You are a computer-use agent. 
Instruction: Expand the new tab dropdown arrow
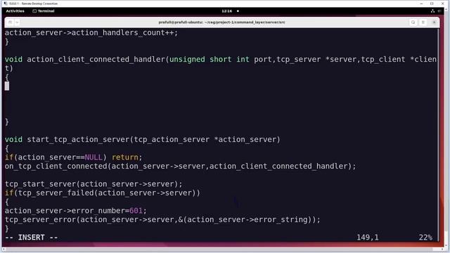point(17,22)
